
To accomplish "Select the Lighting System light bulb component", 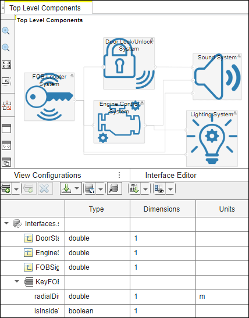I will click(x=212, y=138).
